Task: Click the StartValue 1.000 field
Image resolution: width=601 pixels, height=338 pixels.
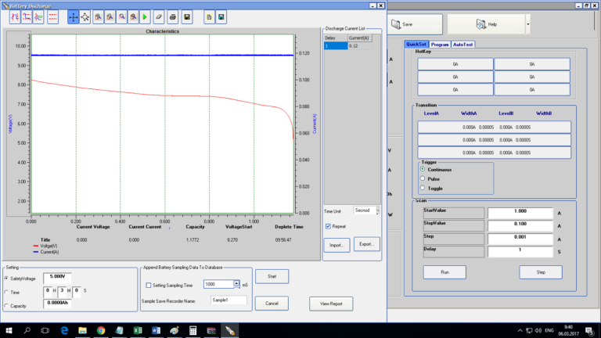Action: (x=520, y=212)
